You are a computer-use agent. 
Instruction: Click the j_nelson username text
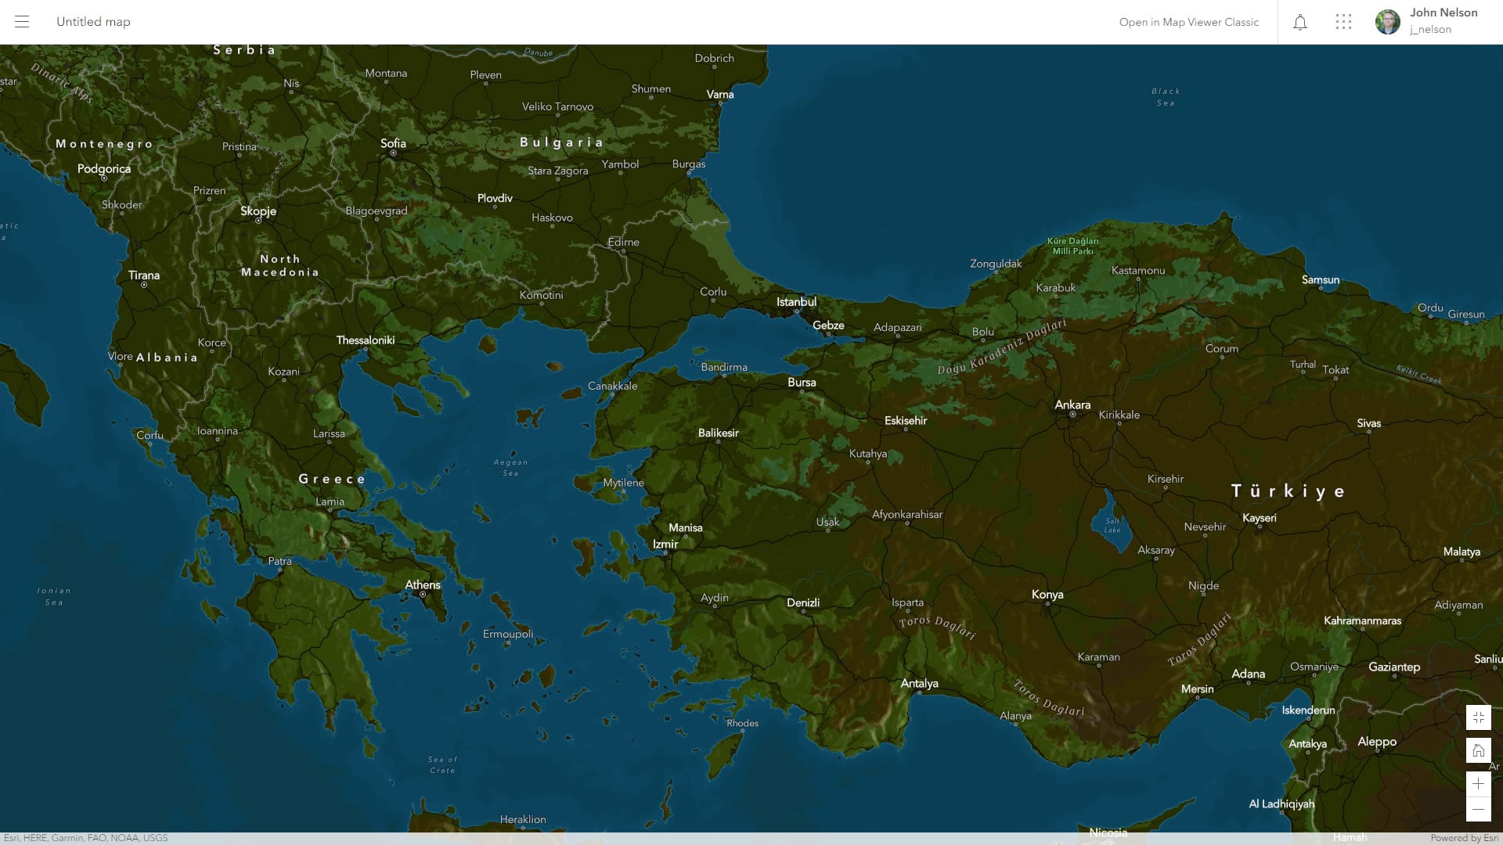coord(1430,30)
